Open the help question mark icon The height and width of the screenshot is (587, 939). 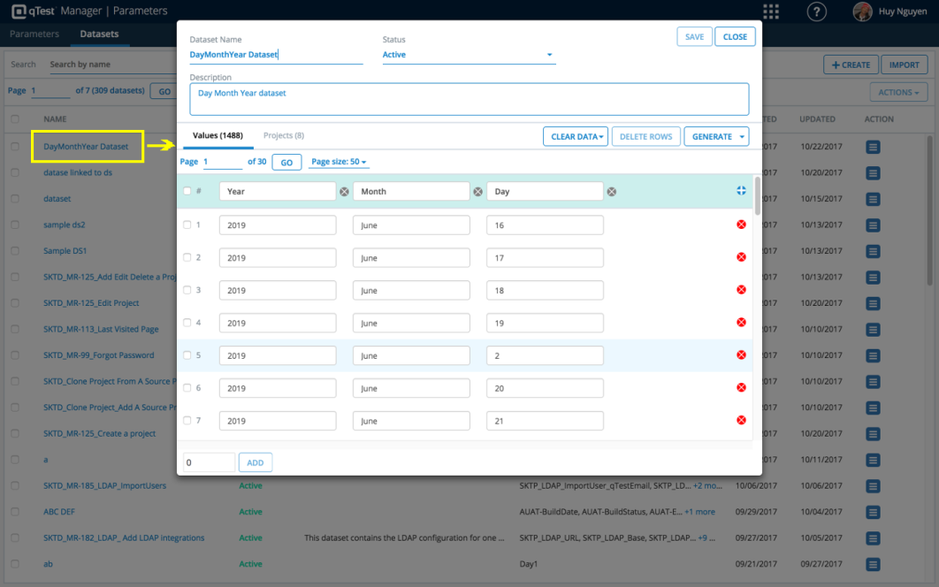pos(817,11)
